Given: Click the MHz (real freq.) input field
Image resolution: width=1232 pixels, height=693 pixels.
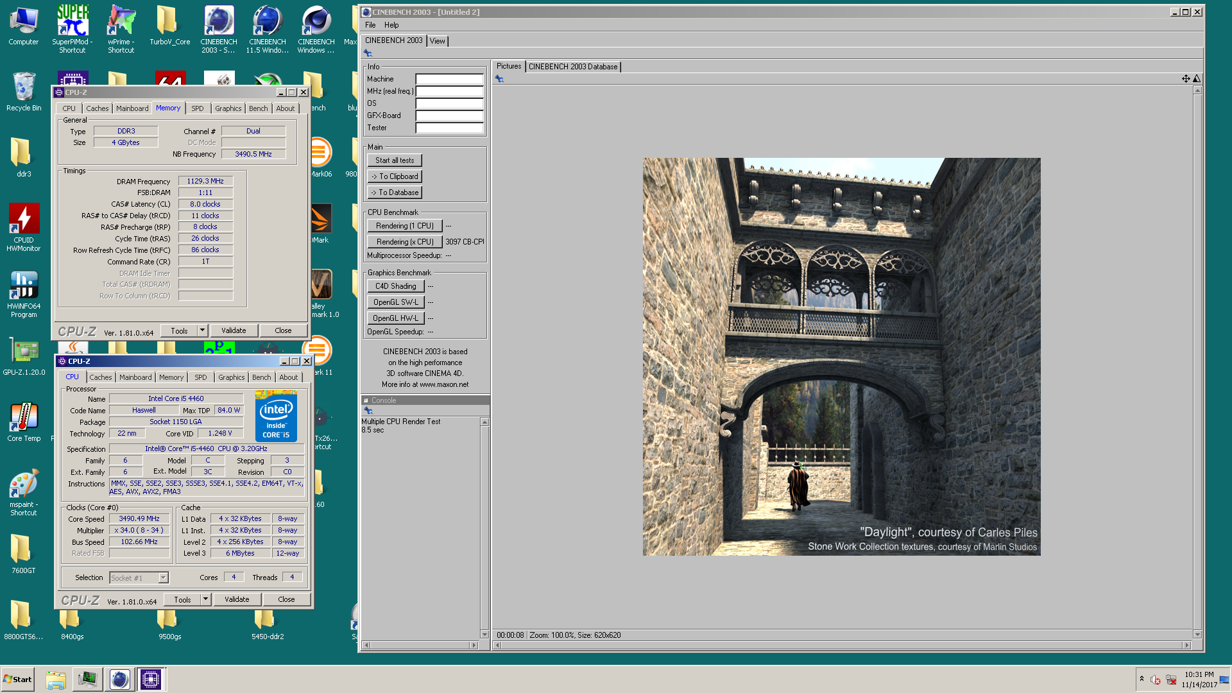Looking at the screenshot, I should pyautogui.click(x=449, y=91).
